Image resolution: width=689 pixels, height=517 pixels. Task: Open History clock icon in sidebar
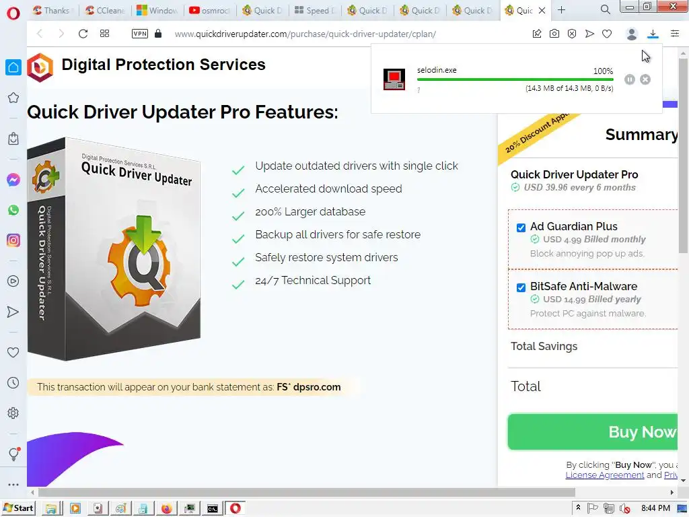[13, 383]
